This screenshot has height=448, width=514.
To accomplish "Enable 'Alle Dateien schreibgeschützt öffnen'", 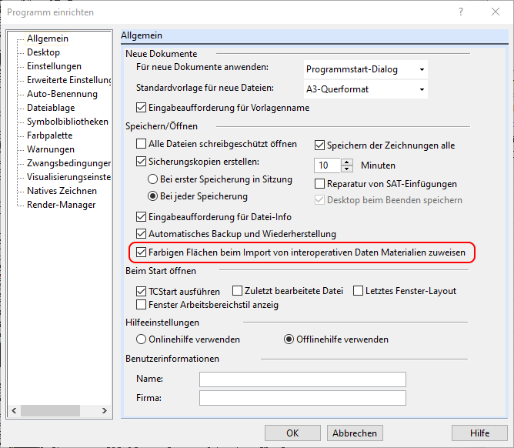I will click(141, 144).
